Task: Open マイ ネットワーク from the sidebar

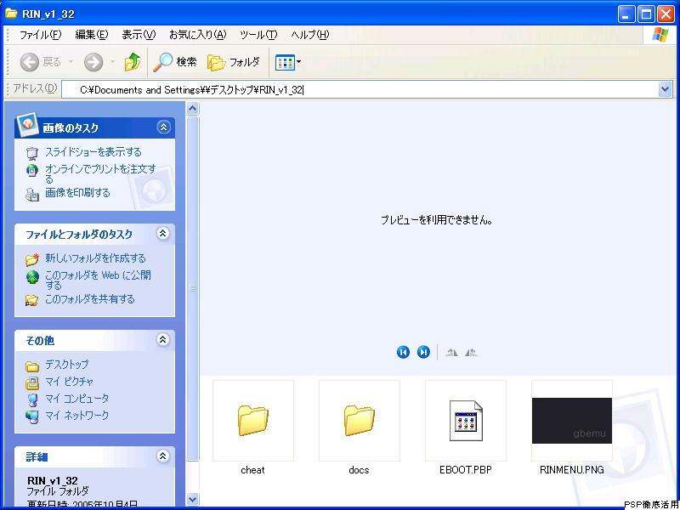Action: (x=77, y=415)
